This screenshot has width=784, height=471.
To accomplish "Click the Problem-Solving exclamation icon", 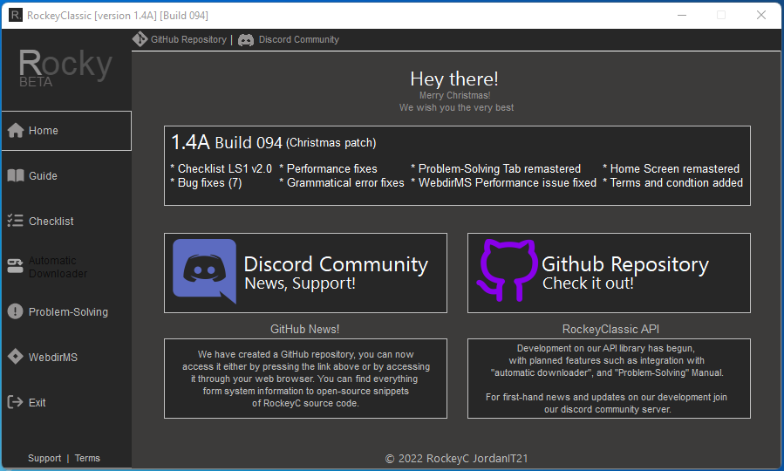I will 15,312.
